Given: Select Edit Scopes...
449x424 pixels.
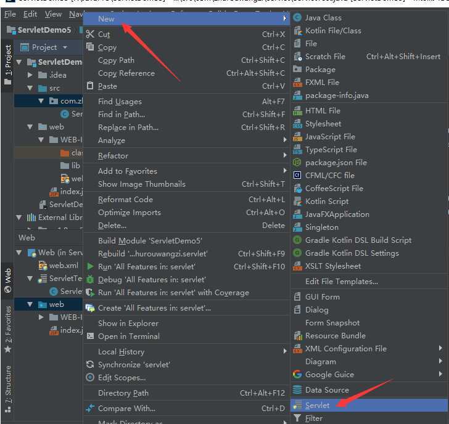Looking at the screenshot, I should (x=186, y=378).
